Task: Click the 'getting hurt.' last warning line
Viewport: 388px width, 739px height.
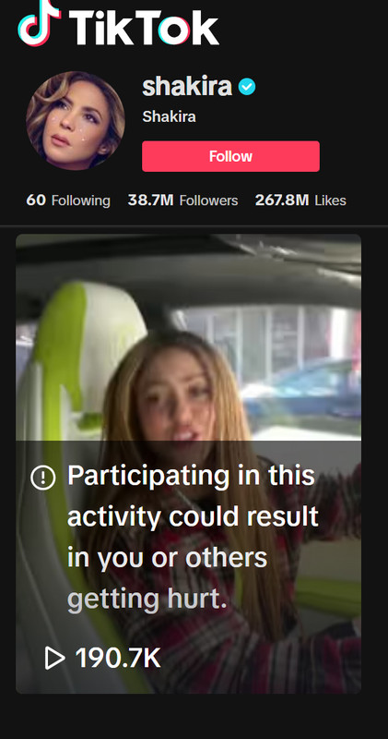Action: coord(147,600)
